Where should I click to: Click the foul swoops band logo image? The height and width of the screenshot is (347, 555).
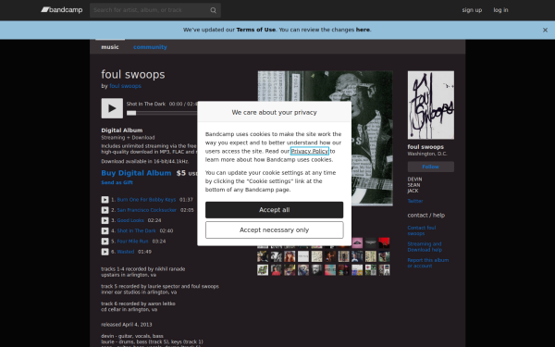click(431, 105)
